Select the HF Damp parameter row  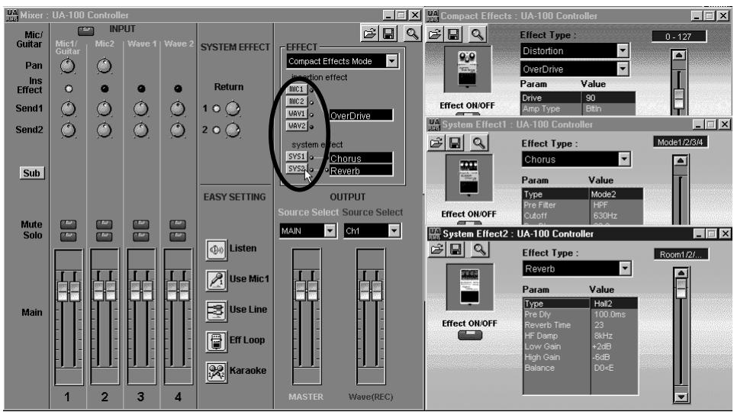[x=580, y=336]
